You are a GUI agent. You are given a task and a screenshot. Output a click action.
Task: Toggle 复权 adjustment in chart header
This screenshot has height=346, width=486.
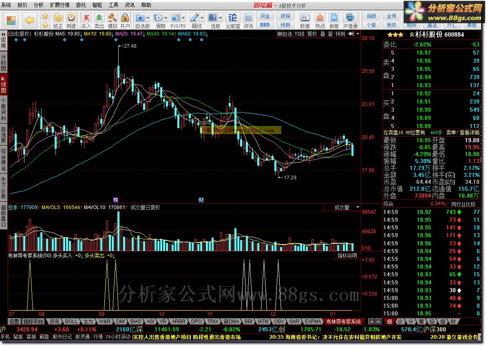(312, 34)
